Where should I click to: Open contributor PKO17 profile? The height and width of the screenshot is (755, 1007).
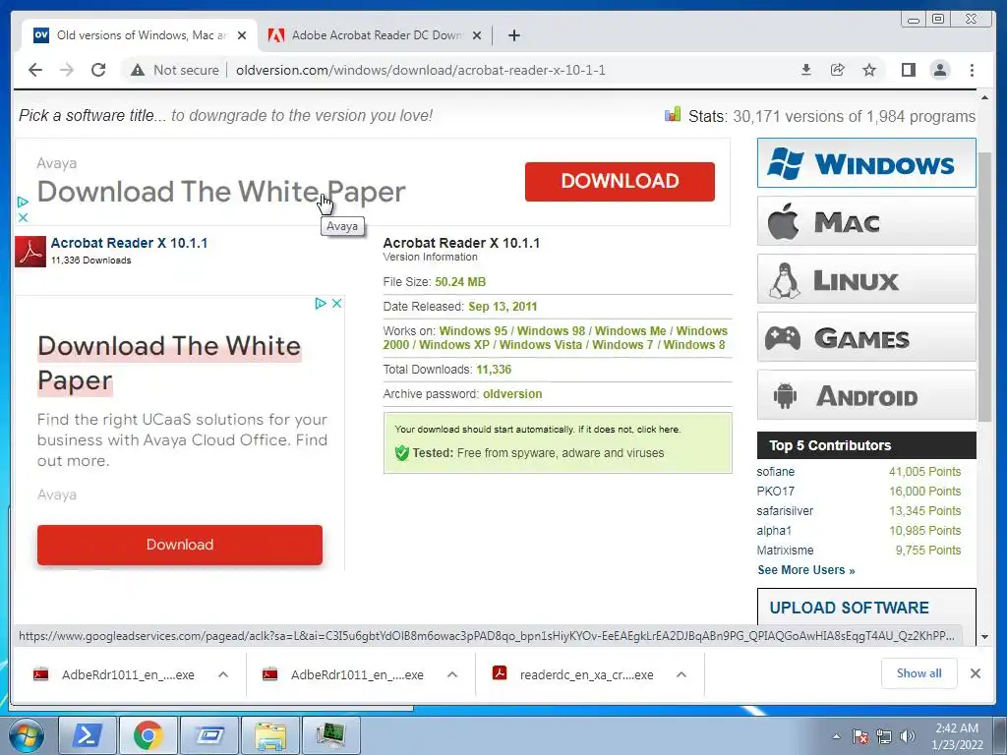pyautogui.click(x=775, y=492)
